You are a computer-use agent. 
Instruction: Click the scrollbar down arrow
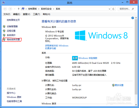[136, 105]
